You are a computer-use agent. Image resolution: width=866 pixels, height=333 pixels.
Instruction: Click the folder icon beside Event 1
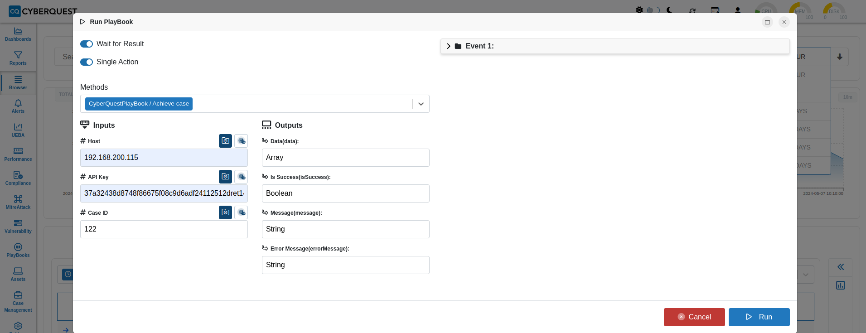pos(458,46)
